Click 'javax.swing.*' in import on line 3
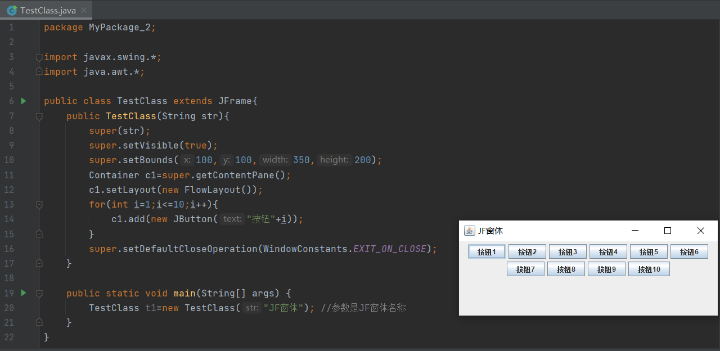The height and width of the screenshot is (351, 720). coord(120,57)
